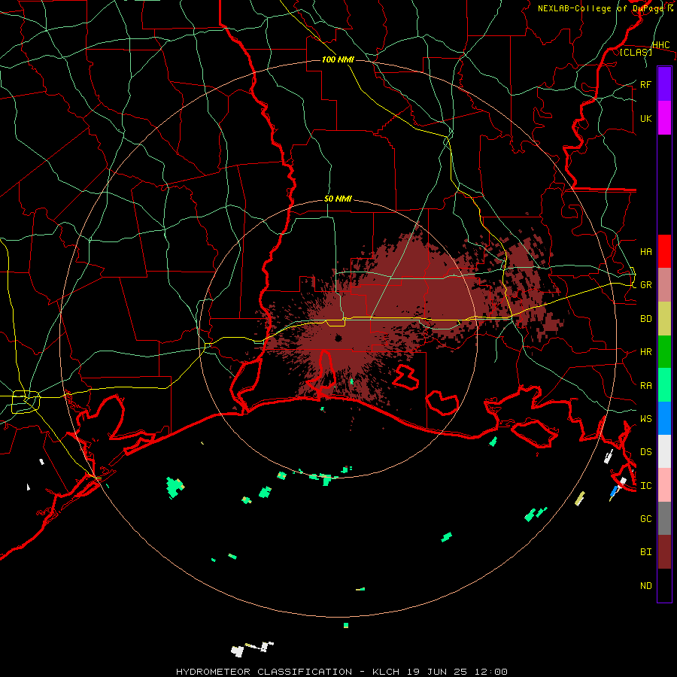Image resolution: width=677 pixels, height=677 pixels.
Task: Click the ND legend label
Action: coord(645,586)
